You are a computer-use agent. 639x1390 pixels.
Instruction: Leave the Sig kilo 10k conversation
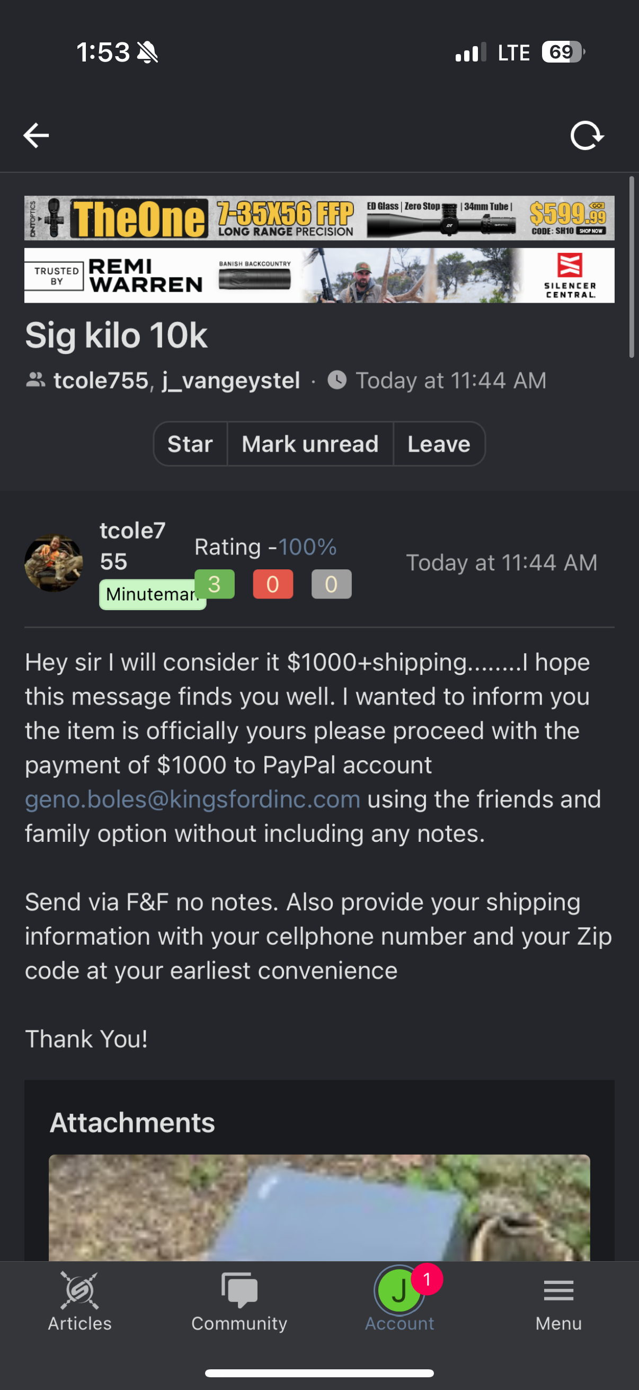click(438, 444)
